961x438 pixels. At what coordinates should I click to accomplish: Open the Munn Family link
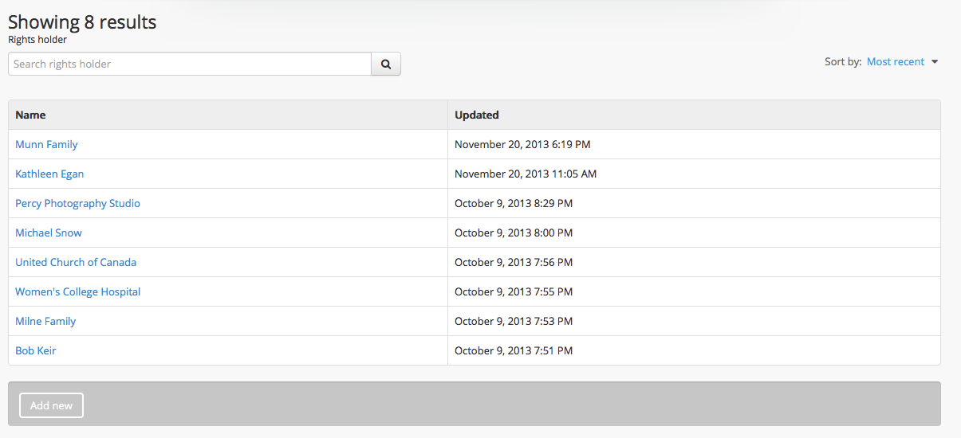click(x=46, y=145)
